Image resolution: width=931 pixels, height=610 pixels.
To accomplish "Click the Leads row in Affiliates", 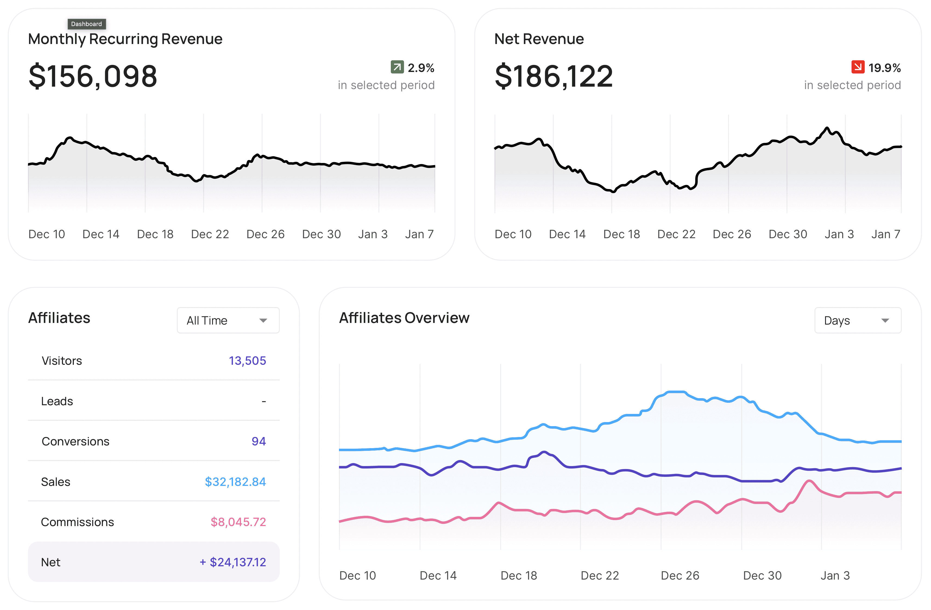I will click(154, 401).
